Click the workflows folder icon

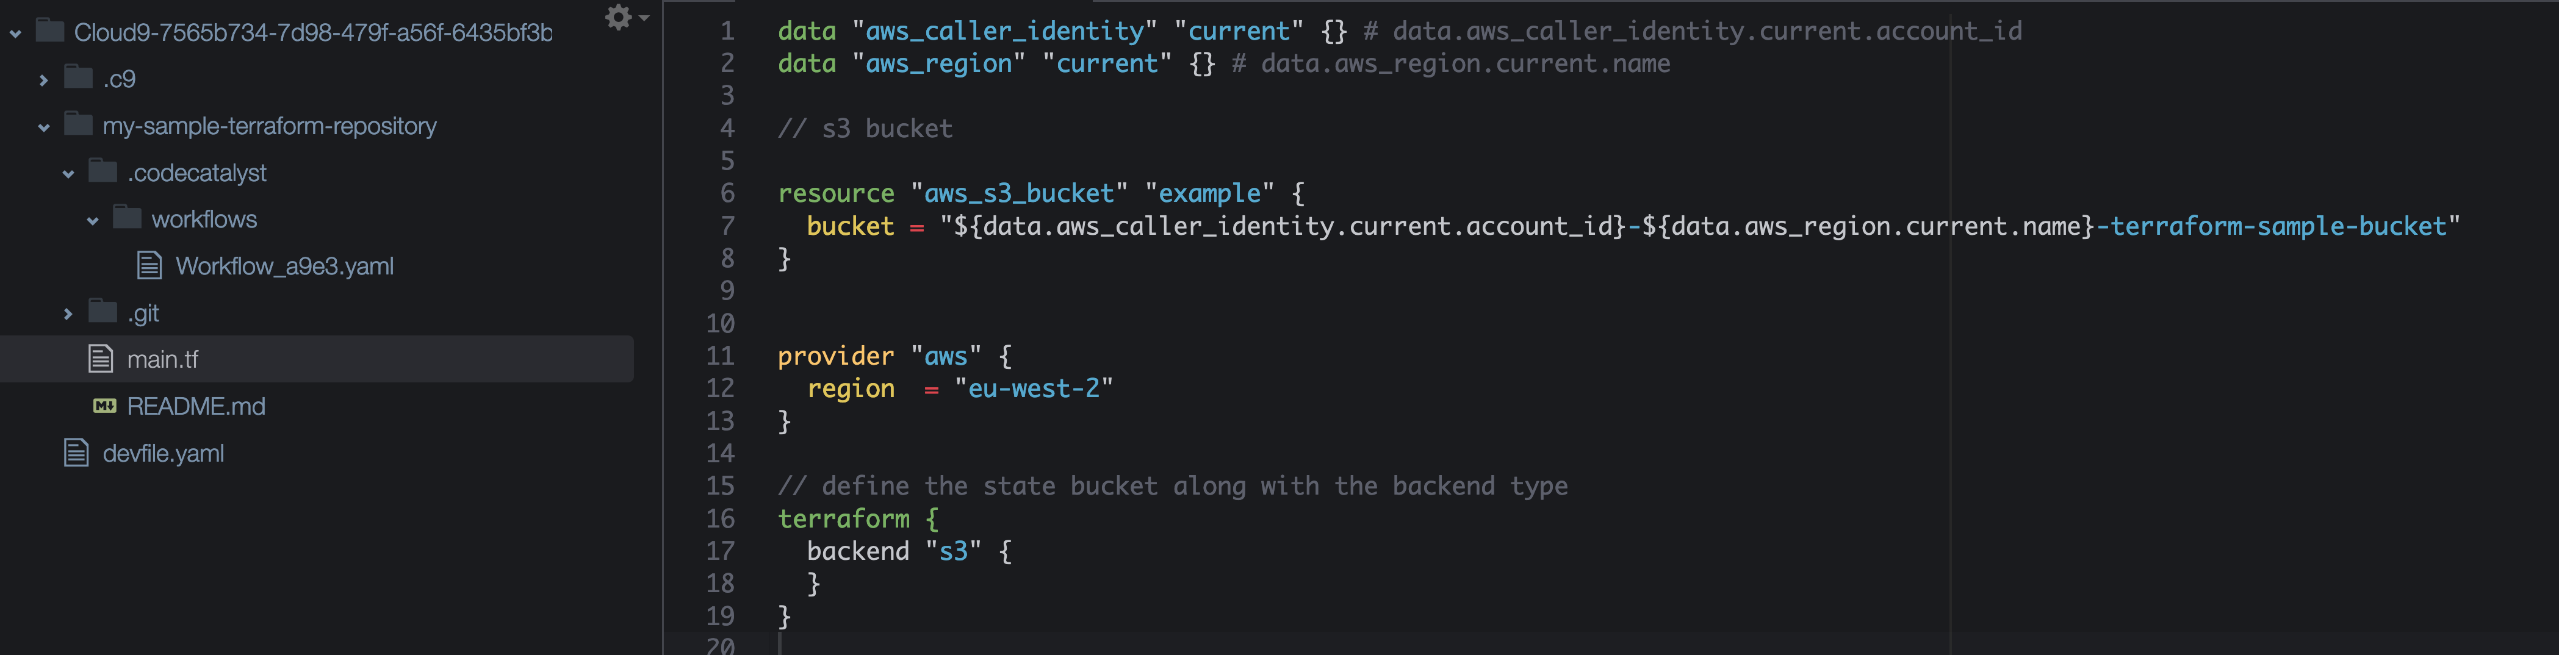tap(126, 218)
